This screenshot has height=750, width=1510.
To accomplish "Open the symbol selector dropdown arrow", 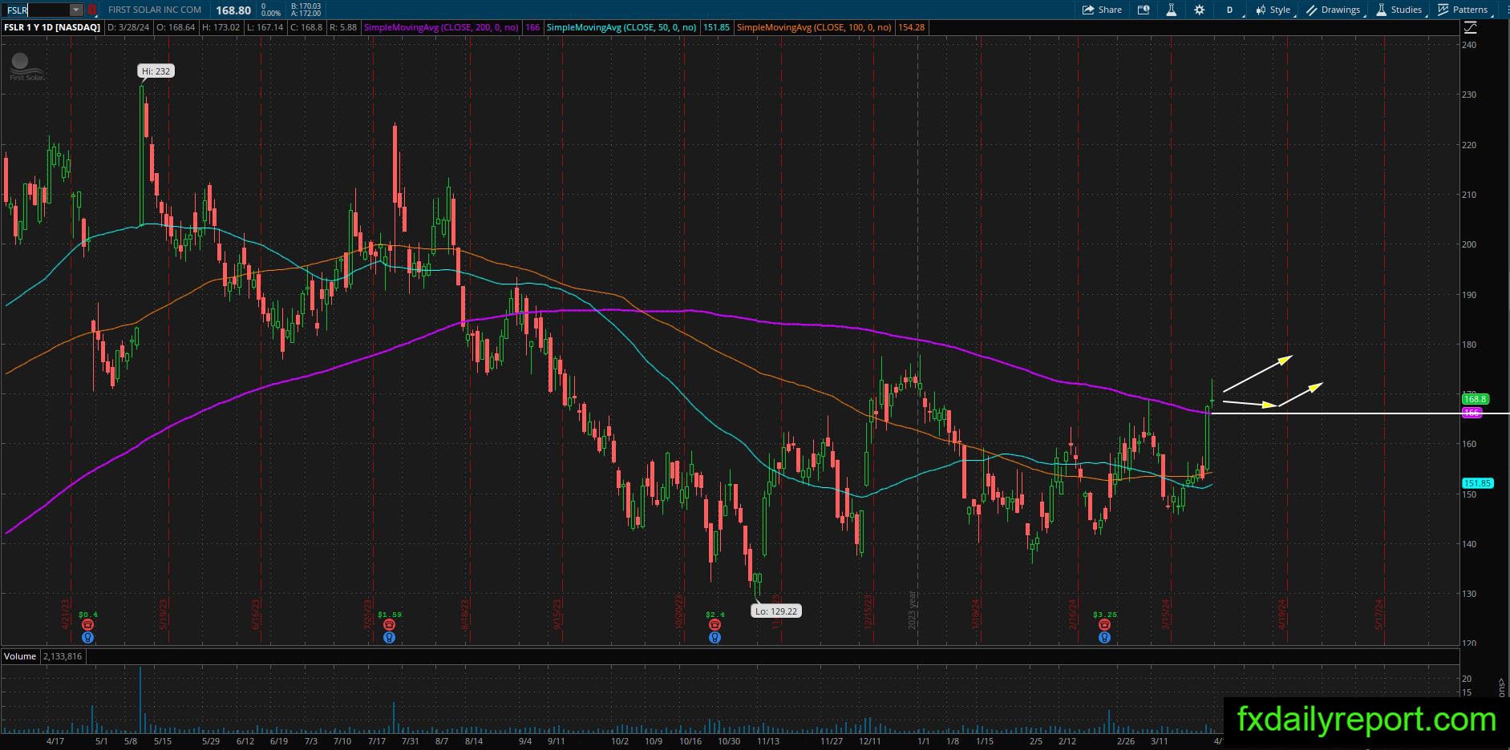I will point(76,10).
